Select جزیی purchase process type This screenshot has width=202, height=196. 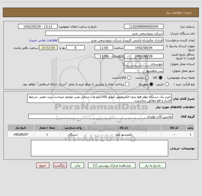tap(167, 84)
